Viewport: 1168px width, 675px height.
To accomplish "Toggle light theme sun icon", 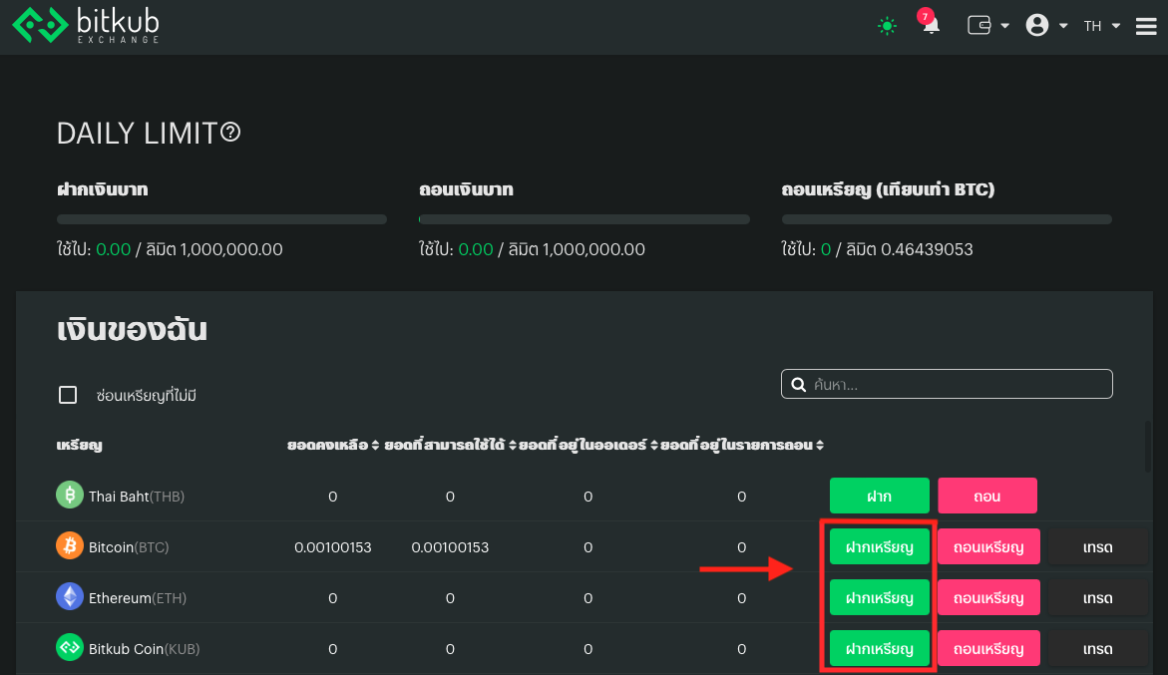I will (887, 26).
